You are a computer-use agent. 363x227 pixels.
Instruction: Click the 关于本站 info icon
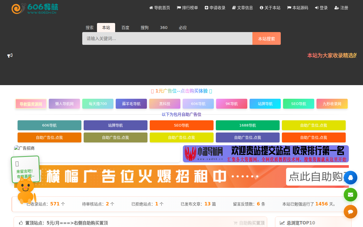pyautogui.click(x=261, y=8)
